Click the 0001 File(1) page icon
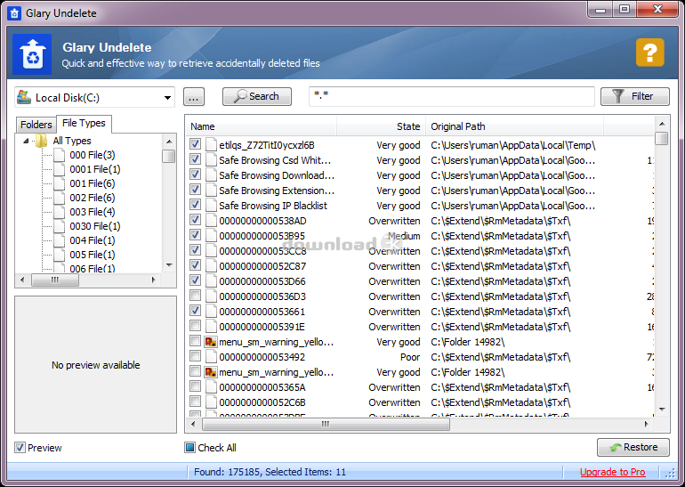The width and height of the screenshot is (685, 487). point(59,169)
